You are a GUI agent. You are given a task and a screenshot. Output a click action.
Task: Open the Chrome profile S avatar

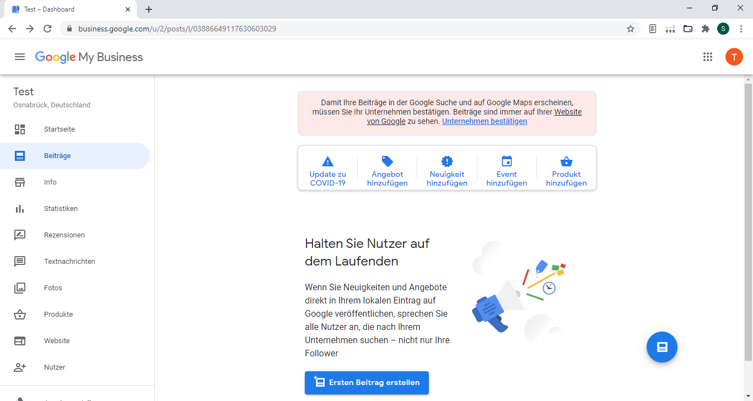point(723,29)
